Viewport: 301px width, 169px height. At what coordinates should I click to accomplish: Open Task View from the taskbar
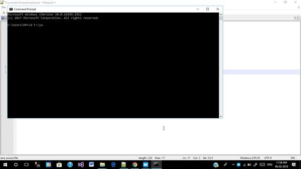(x=26, y=165)
